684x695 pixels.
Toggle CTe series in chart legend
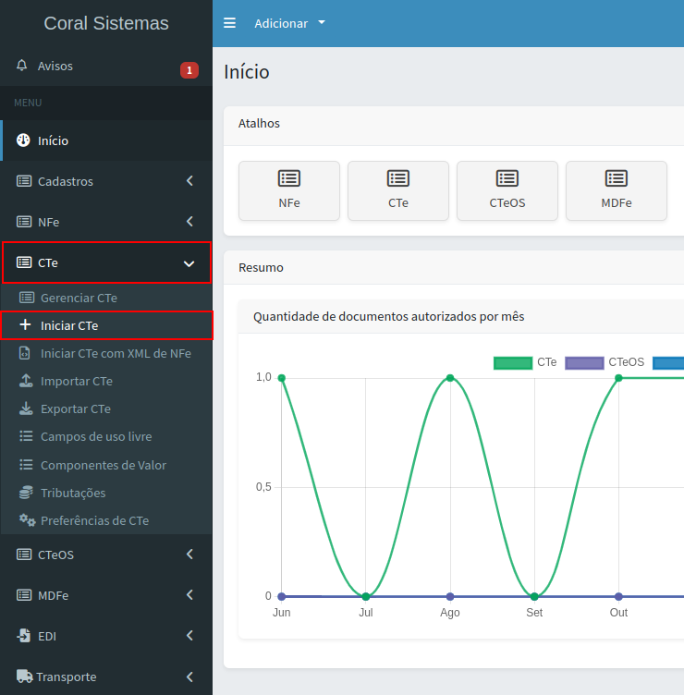tap(526, 362)
